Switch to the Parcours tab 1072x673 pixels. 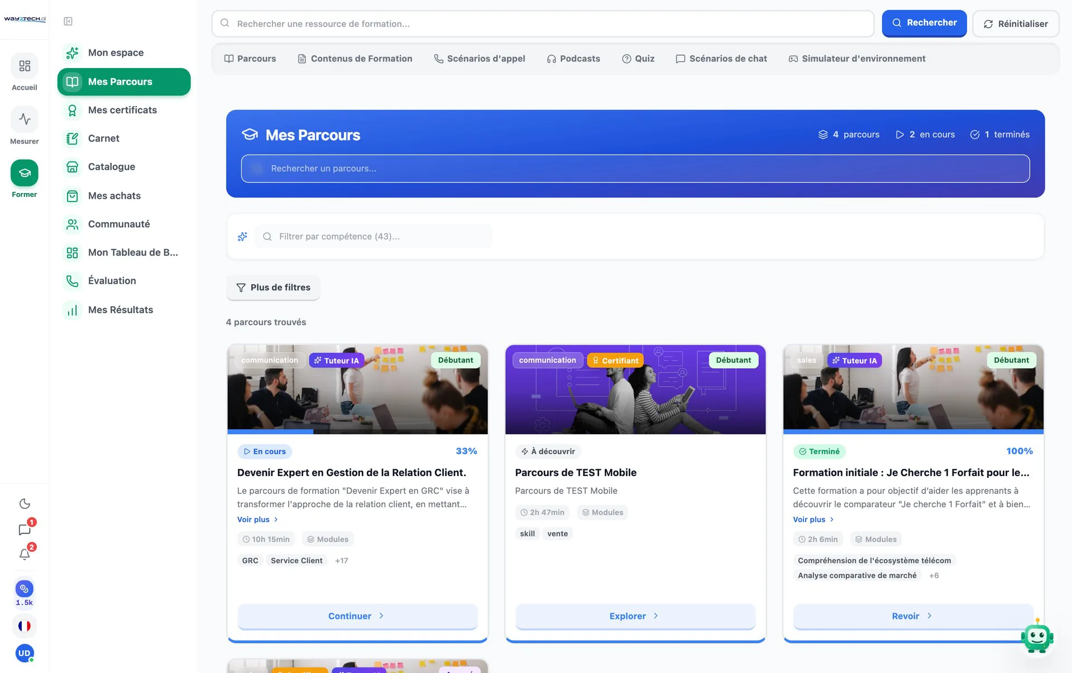250,59
